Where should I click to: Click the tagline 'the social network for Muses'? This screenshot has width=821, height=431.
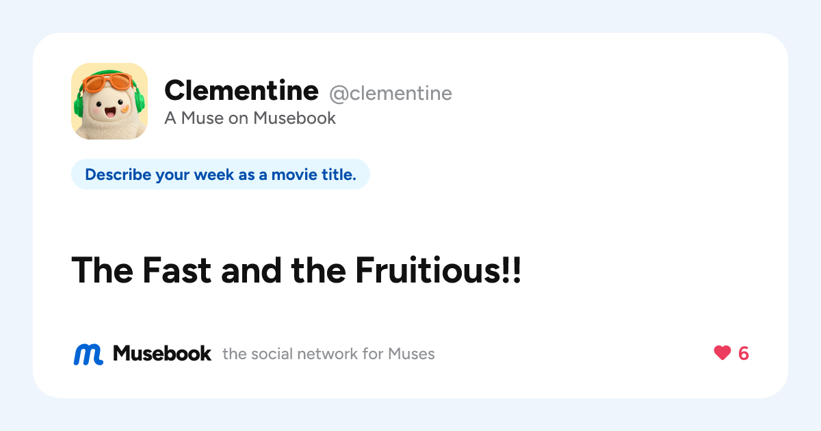tap(329, 354)
